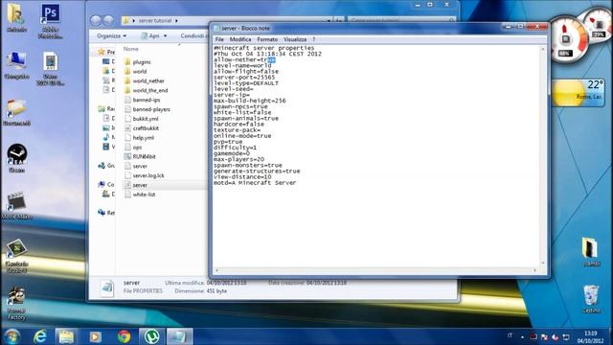Open the Modifica menu in Notepad
The image size is (613, 345).
[x=240, y=39]
